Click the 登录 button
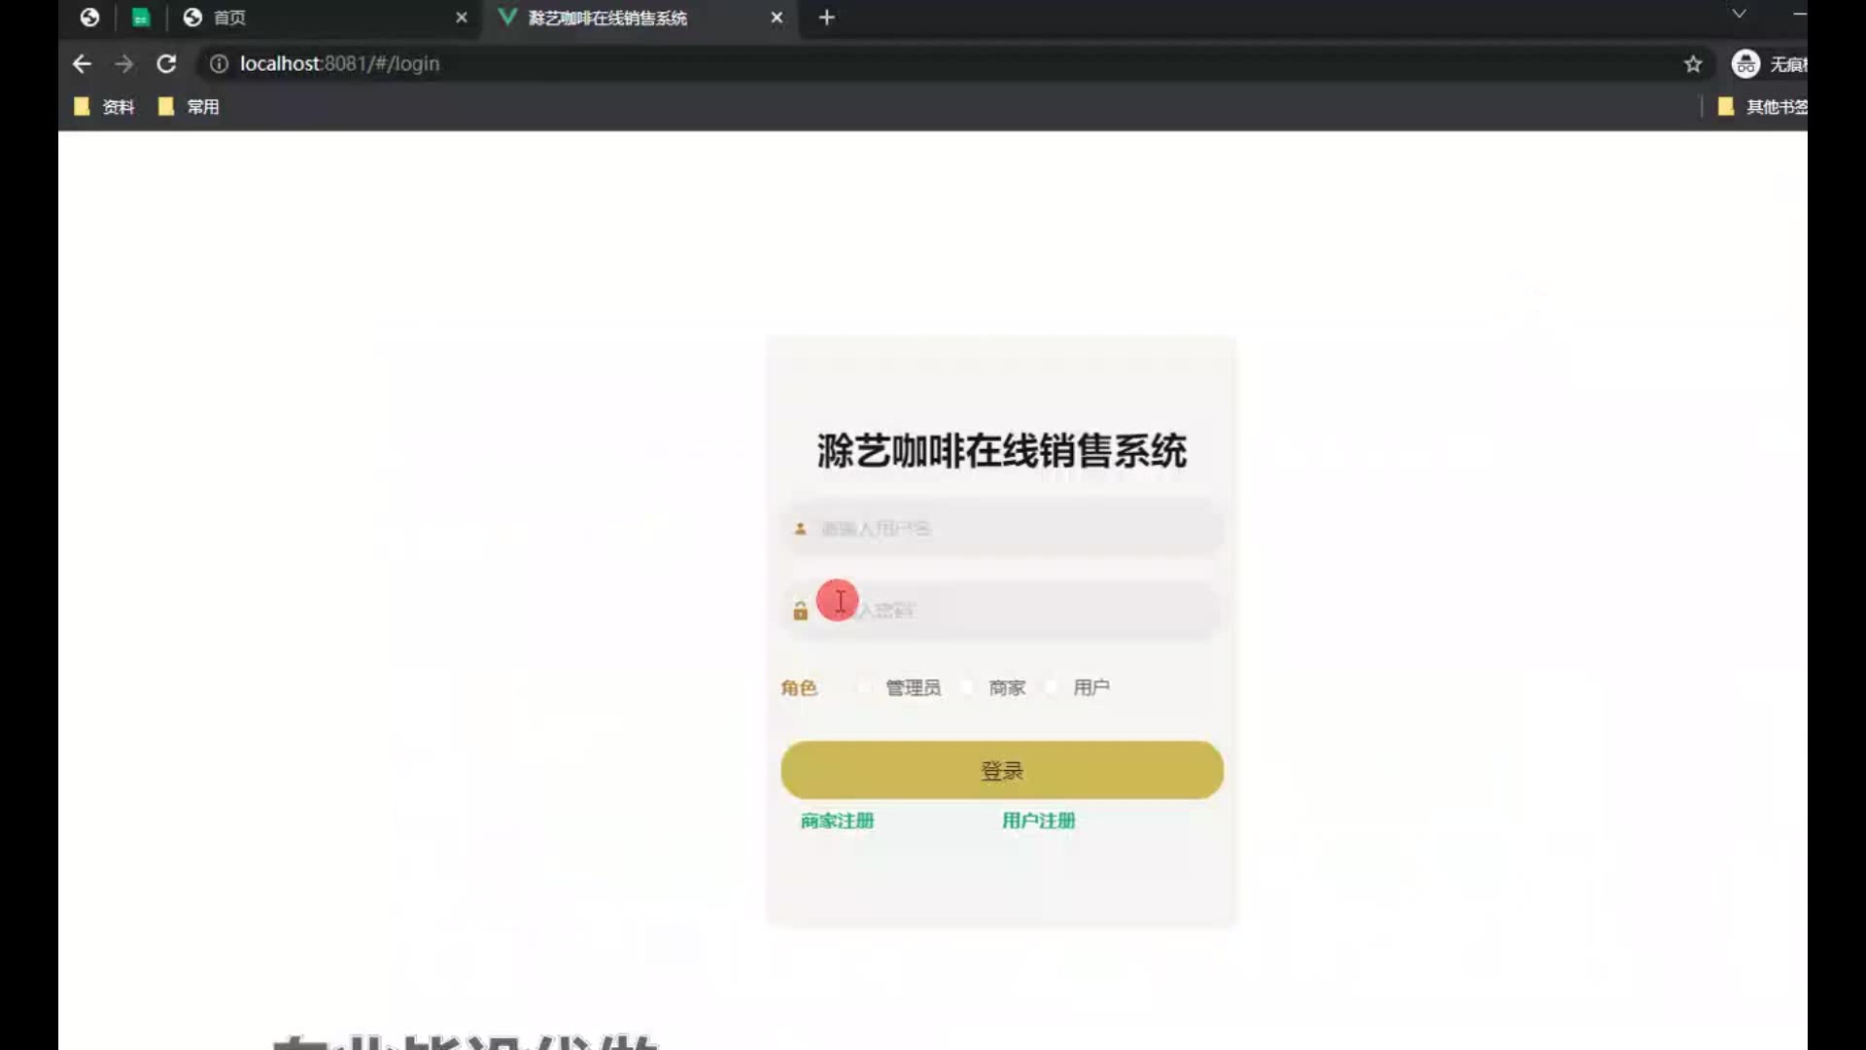 (x=1002, y=770)
